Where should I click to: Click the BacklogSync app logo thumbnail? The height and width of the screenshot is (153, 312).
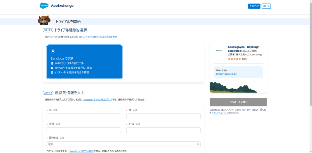click(x=219, y=50)
